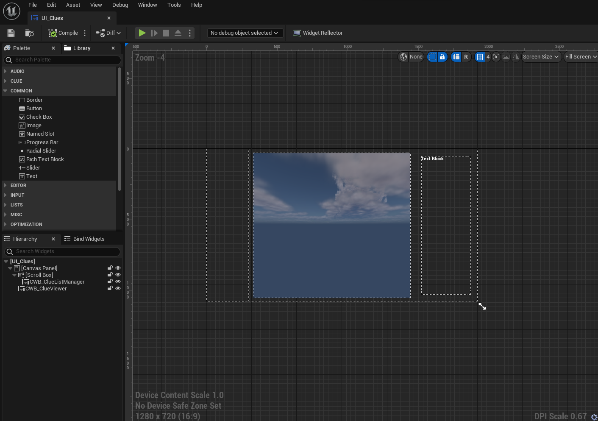Open the Screen Size dropdown
Screen dimensions: 598x421
click(540, 57)
